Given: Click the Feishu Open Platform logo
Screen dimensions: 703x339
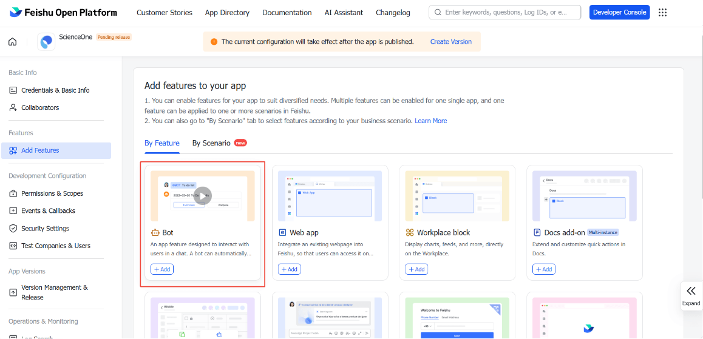Looking at the screenshot, I should (63, 13).
